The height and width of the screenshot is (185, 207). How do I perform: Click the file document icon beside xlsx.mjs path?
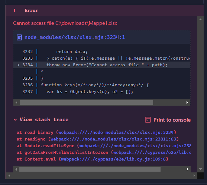(19, 37)
